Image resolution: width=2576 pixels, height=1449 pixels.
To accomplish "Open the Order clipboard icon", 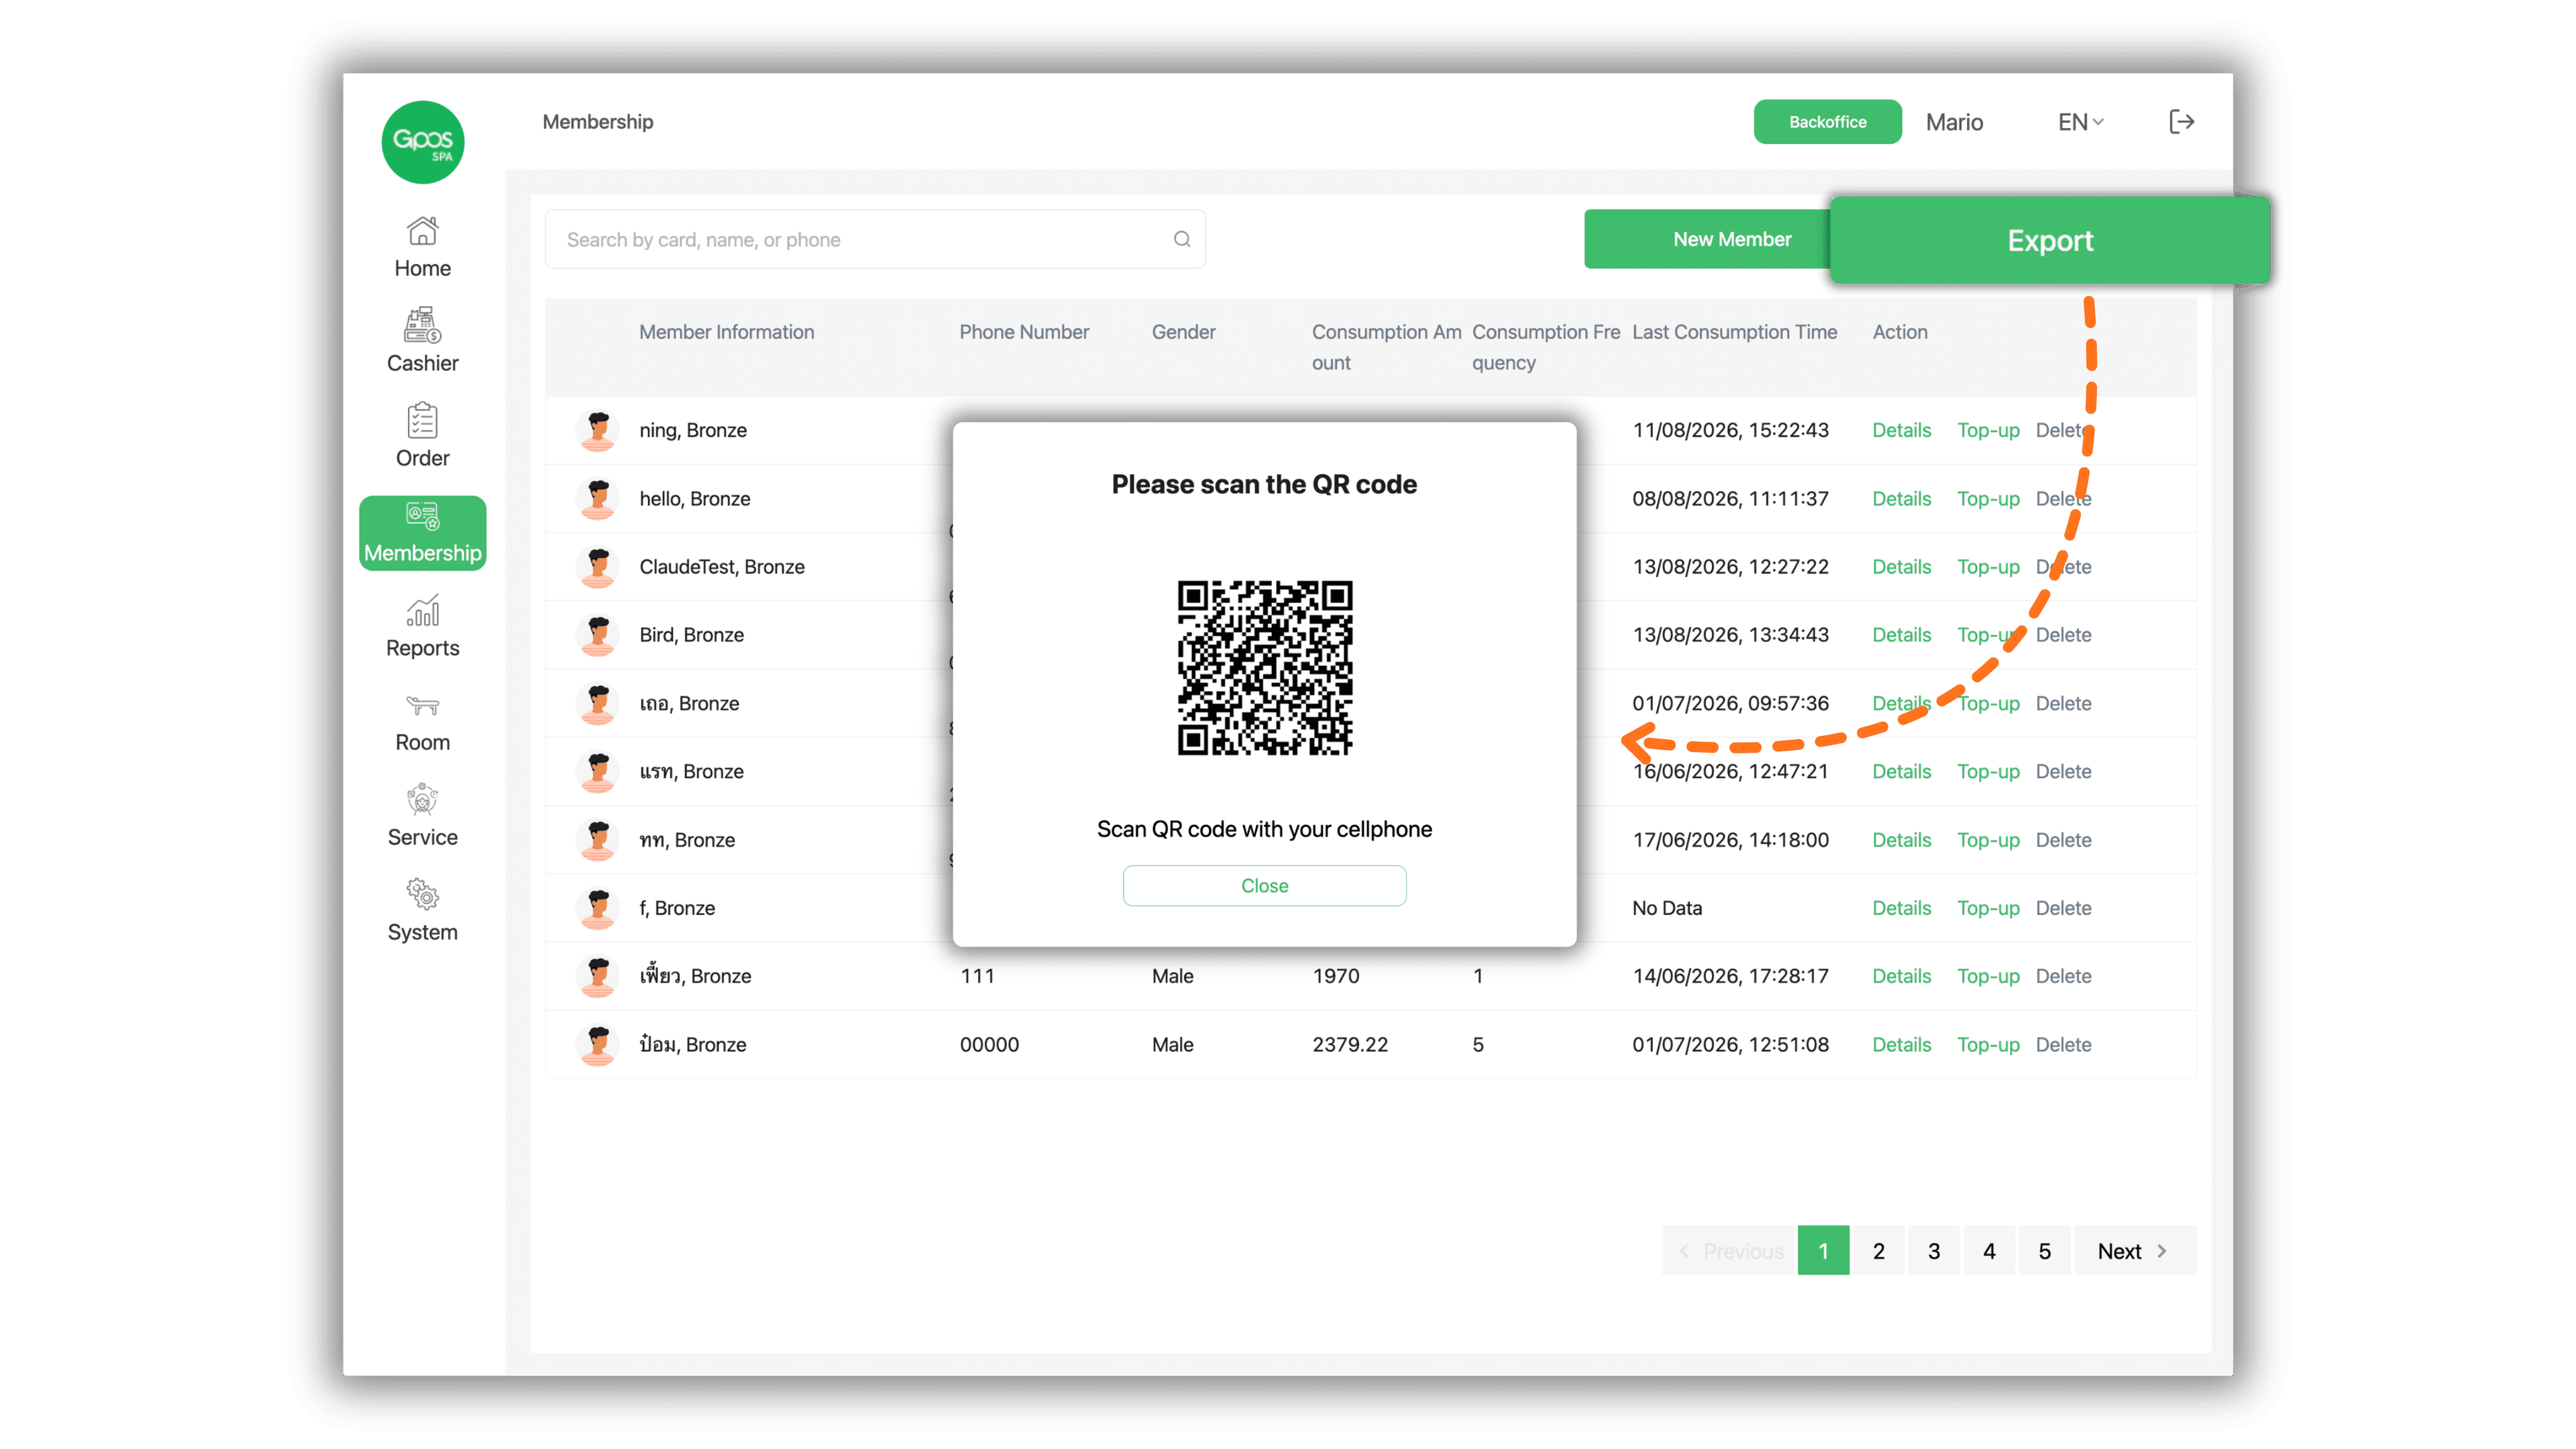I will (422, 421).
